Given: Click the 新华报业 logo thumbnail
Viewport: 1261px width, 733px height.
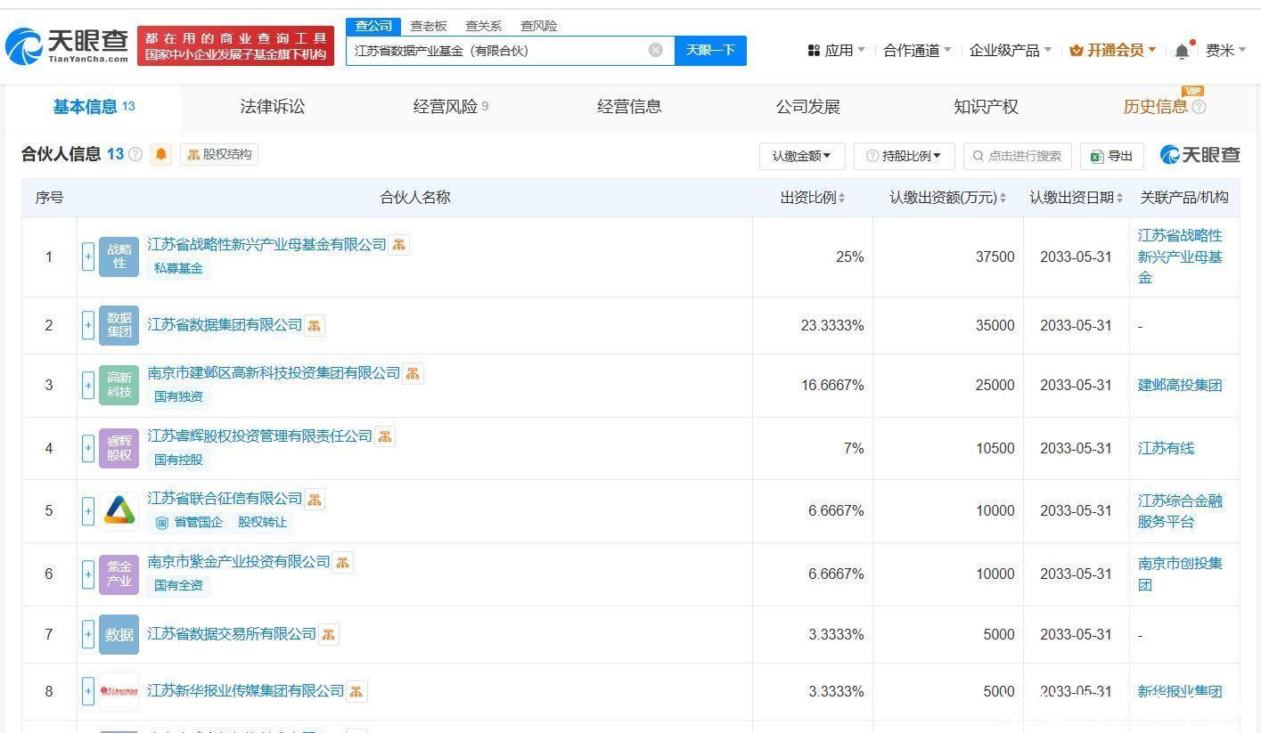Looking at the screenshot, I should 119,691.
